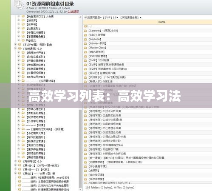
Task: Click 【海悦学院】10选择权17集 row
Action: (x=147, y=149)
